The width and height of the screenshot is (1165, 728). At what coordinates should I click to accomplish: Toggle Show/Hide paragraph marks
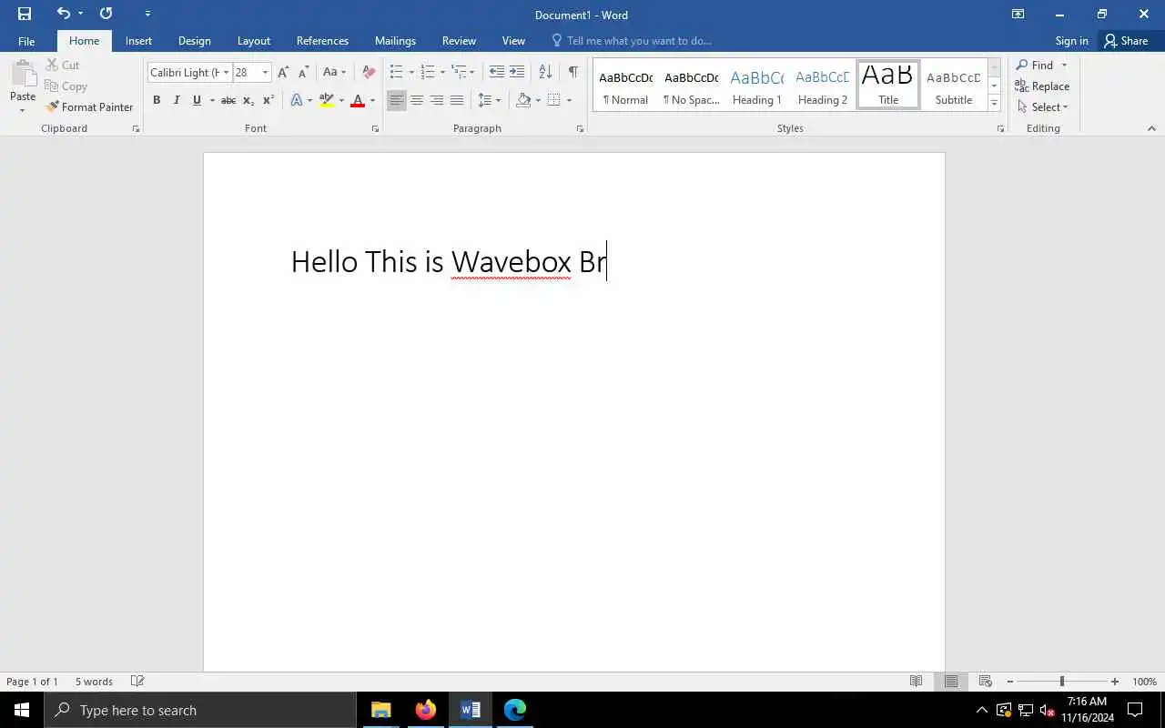coord(572,73)
